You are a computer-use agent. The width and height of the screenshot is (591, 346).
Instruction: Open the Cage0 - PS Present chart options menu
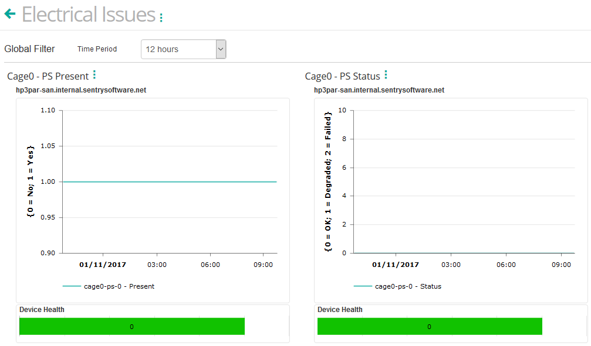click(94, 74)
